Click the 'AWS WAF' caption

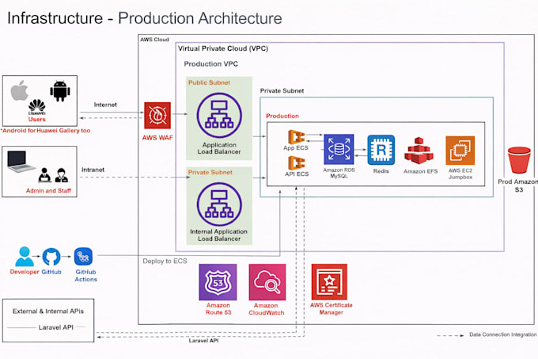(157, 137)
